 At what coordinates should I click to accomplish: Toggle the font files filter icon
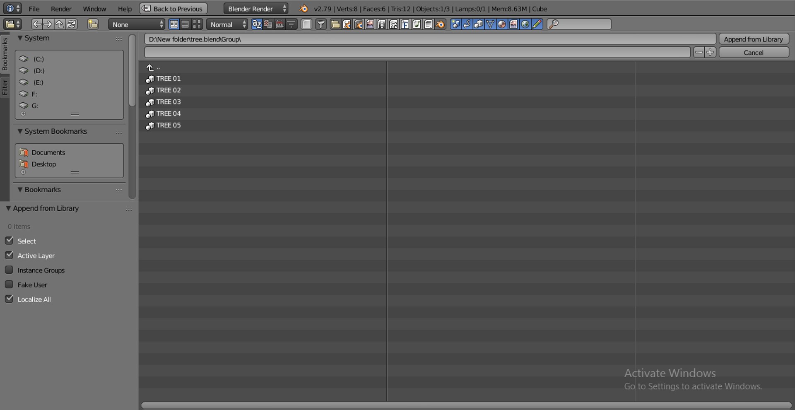coord(405,24)
